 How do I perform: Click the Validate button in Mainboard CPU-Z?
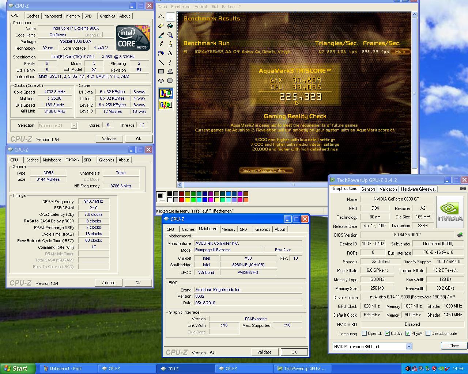pos(264,352)
